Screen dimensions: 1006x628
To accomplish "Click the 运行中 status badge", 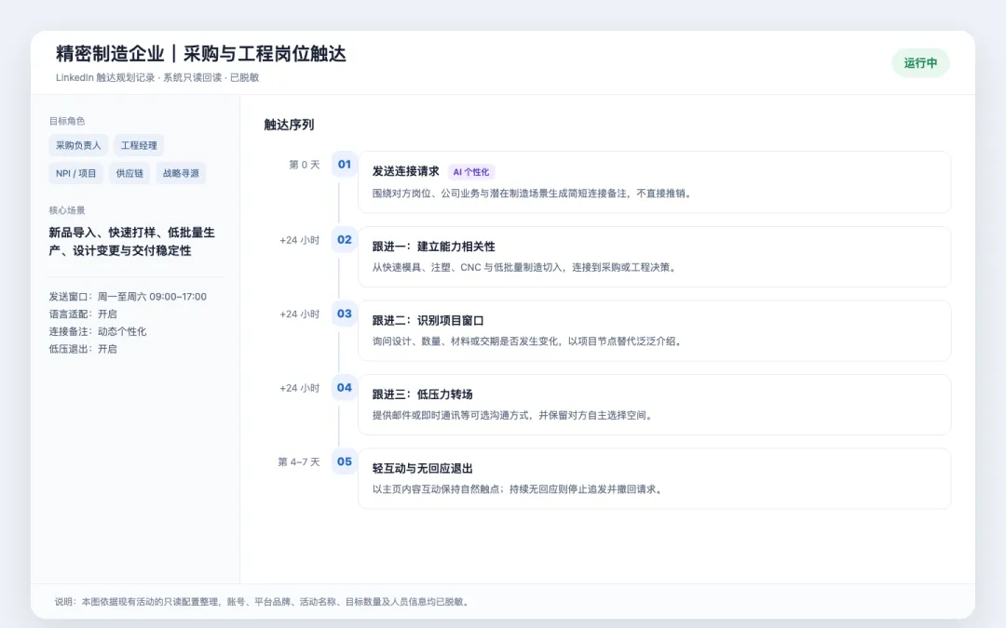I will point(920,63).
